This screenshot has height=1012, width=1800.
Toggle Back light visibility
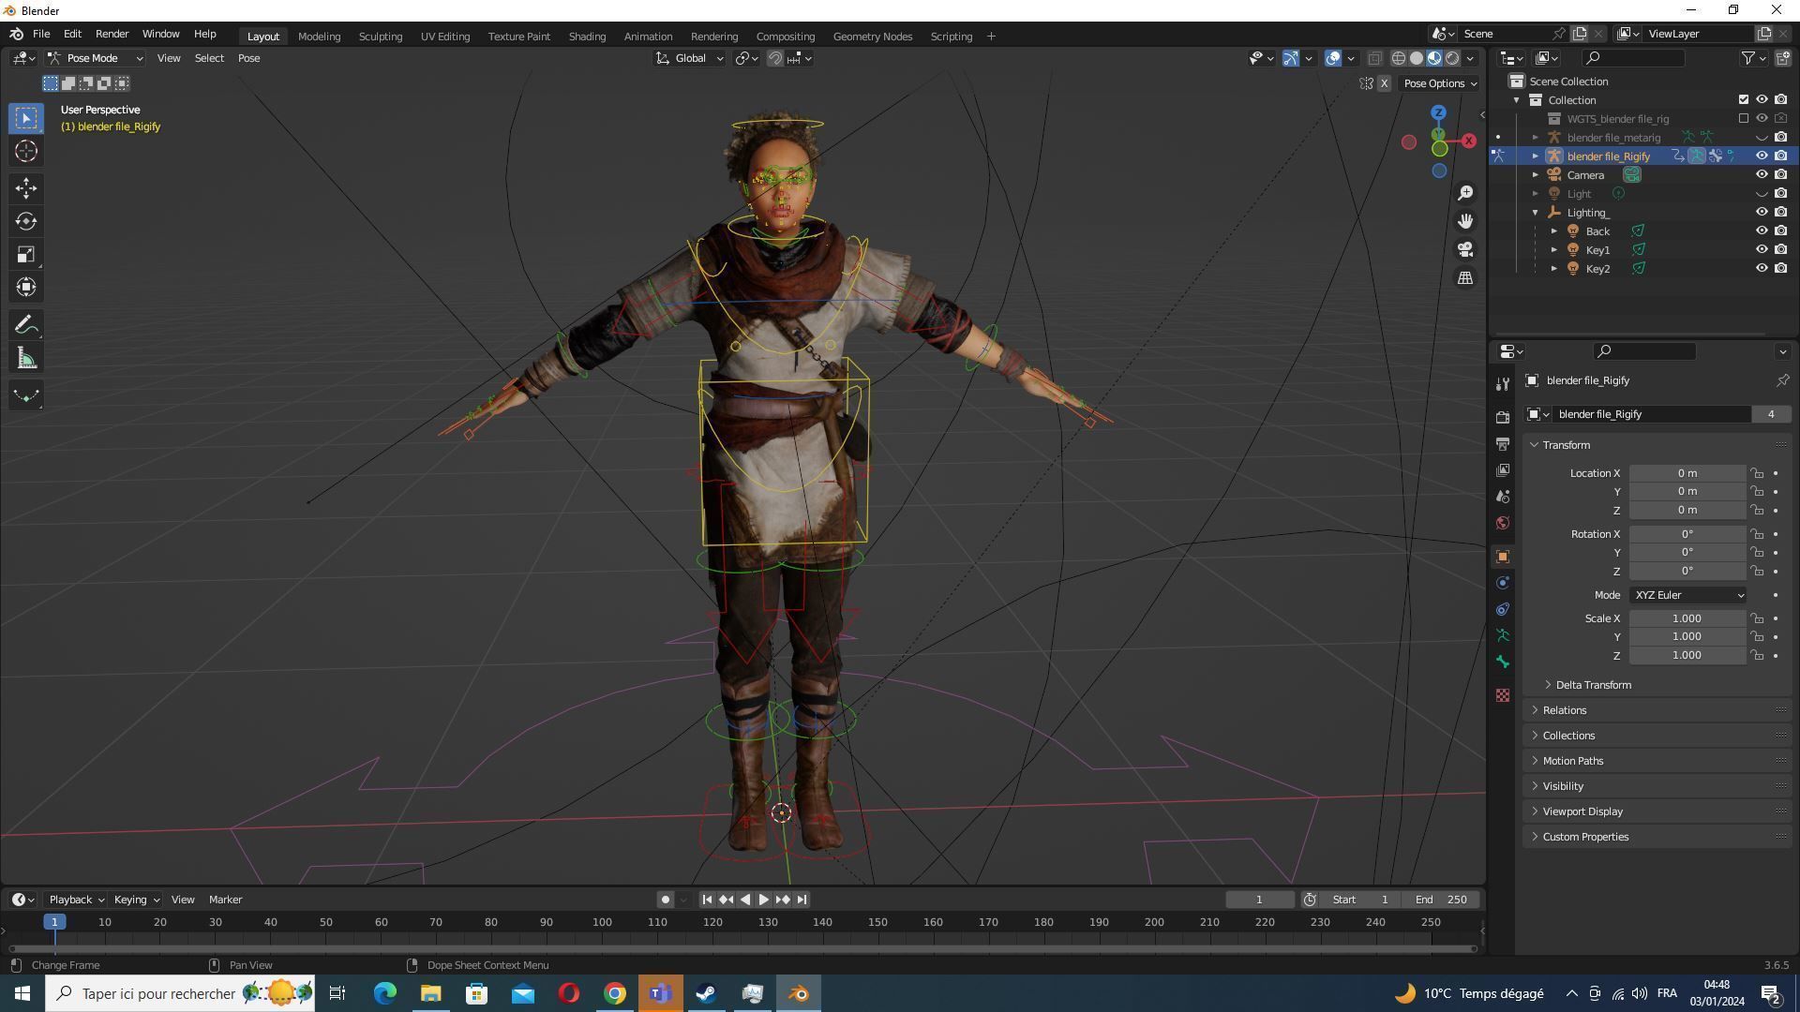coord(1762,231)
